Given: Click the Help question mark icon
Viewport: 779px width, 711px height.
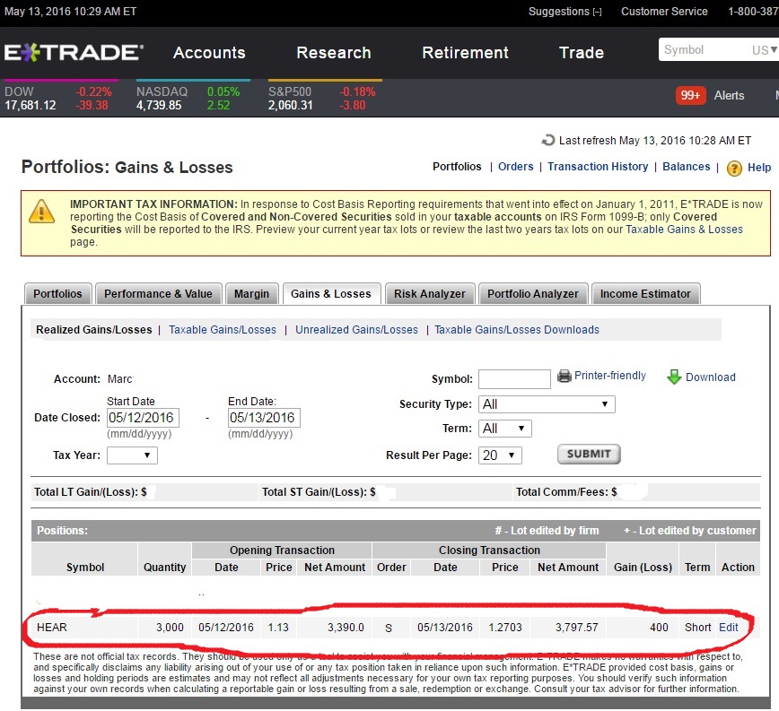Looking at the screenshot, I should pos(734,169).
